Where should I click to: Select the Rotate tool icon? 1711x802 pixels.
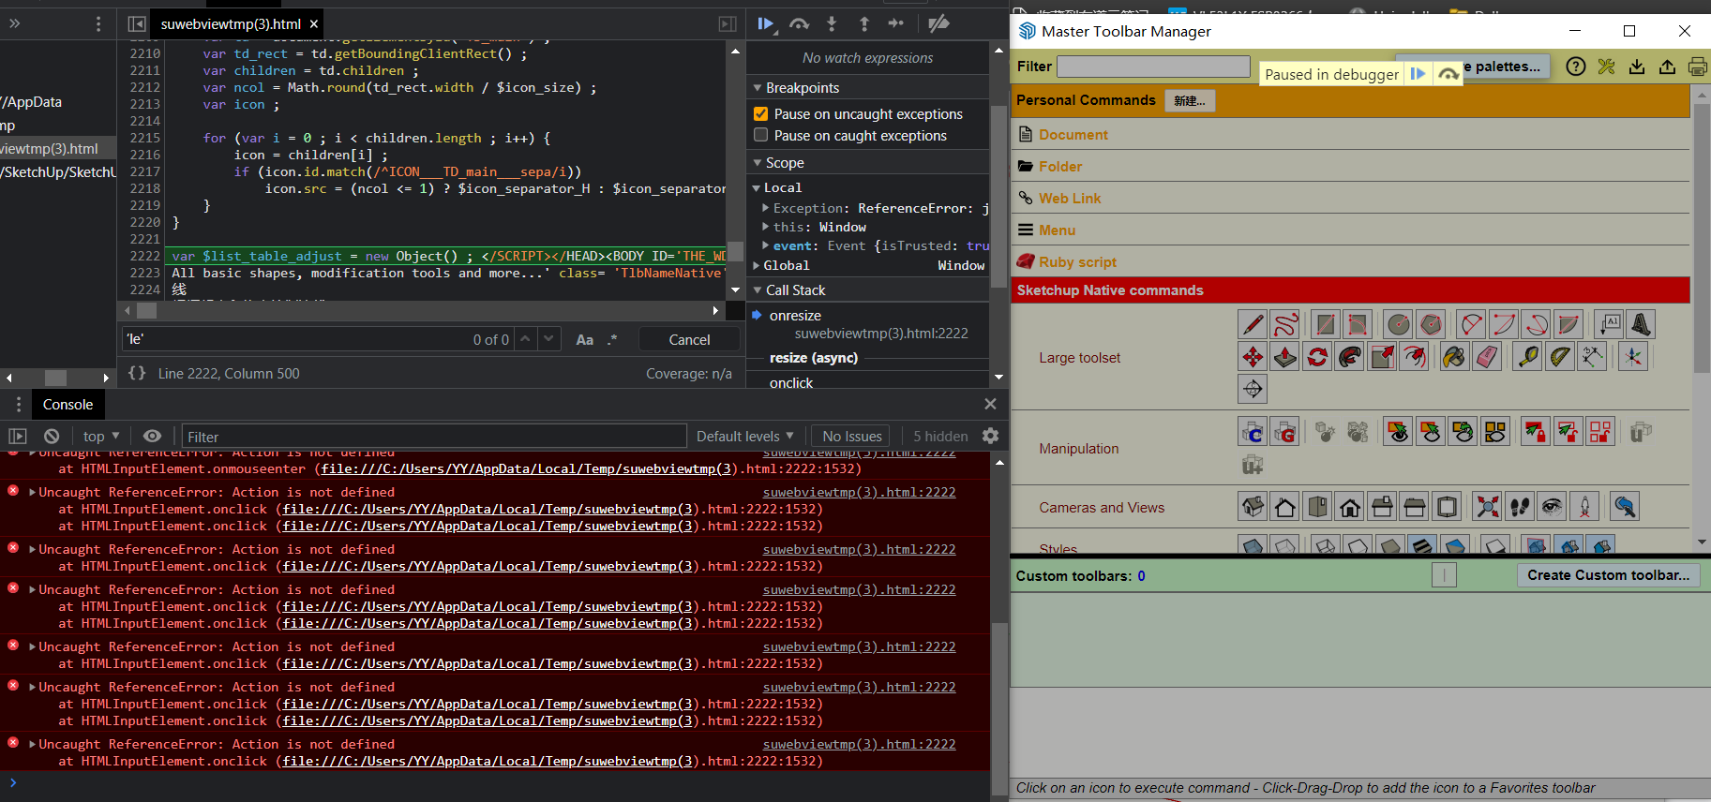click(1317, 356)
